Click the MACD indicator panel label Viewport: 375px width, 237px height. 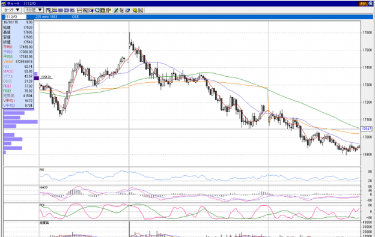[x=44, y=187]
